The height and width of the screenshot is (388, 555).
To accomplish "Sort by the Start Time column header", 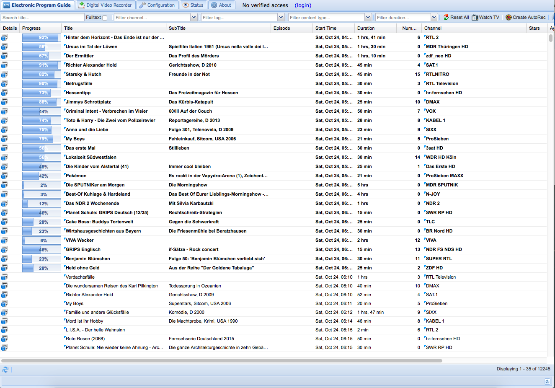I will click(326, 28).
